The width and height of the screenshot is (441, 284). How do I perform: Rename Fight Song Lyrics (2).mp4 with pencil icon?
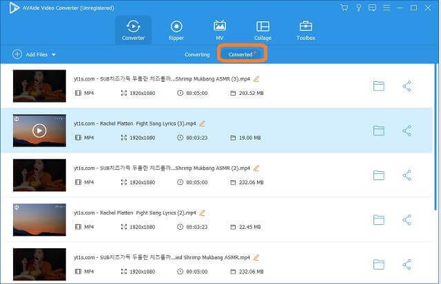pos(202,212)
